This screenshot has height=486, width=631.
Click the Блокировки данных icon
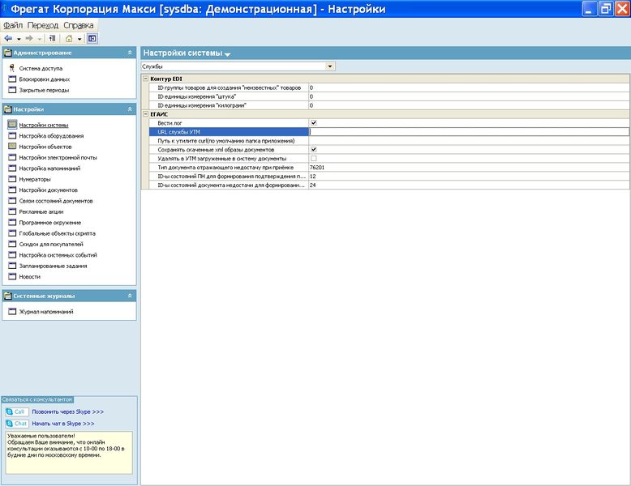12,79
